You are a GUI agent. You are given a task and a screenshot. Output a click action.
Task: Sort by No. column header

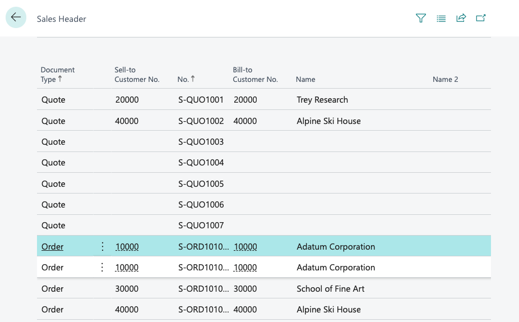[186, 79]
